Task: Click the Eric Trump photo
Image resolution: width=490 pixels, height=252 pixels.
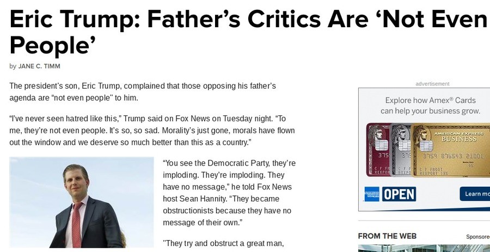Action: click(82, 202)
